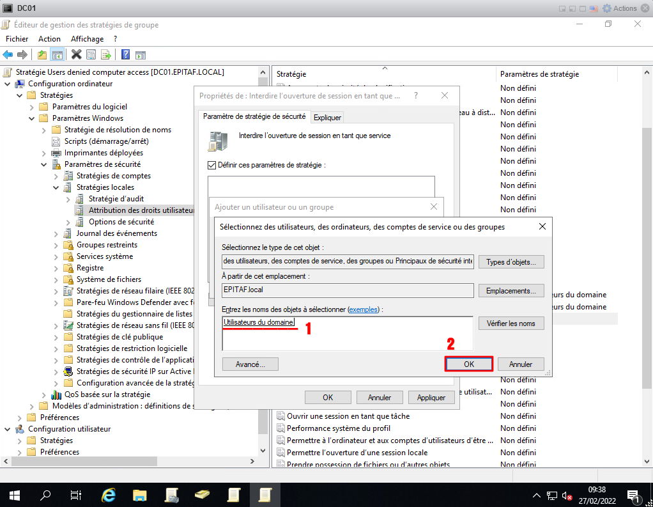The image size is (653, 507).
Task: Click the blue back arrow toolbar icon
Action: pyautogui.click(x=8, y=54)
